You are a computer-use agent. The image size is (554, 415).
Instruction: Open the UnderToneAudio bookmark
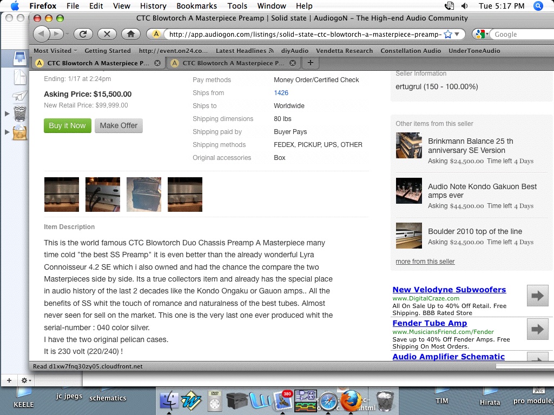pos(474,51)
